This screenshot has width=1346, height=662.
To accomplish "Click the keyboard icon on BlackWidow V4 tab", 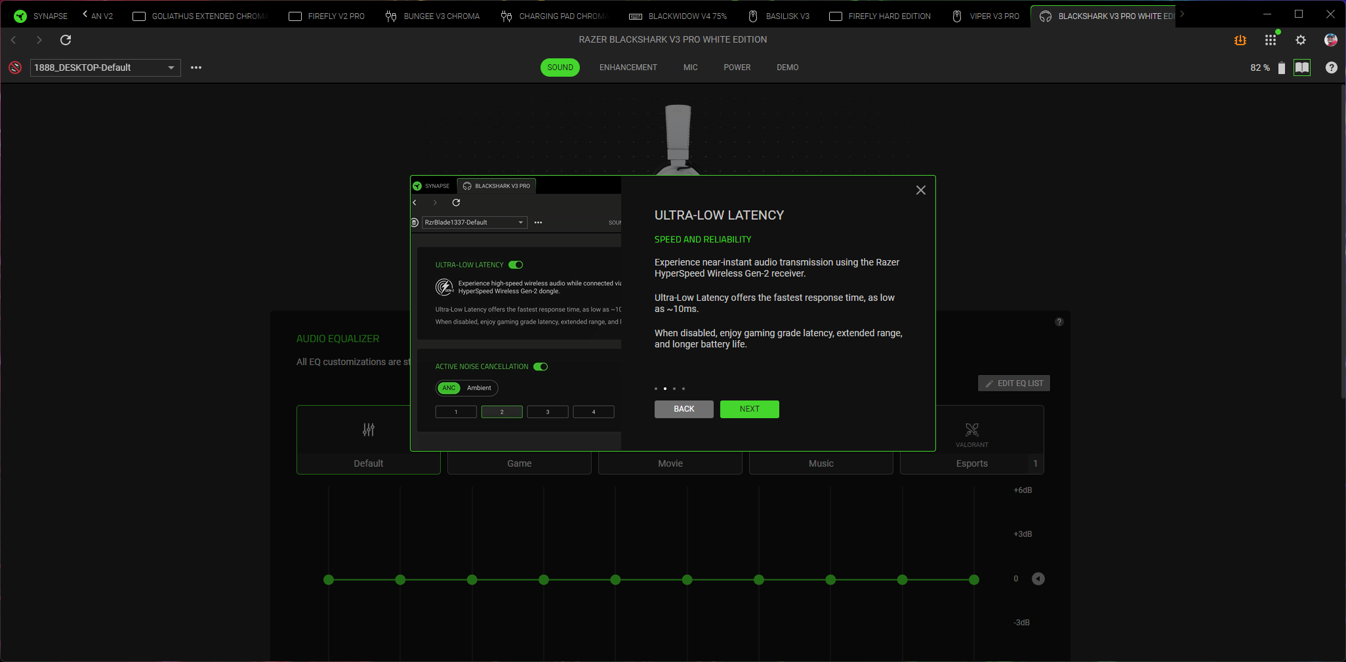I will point(636,16).
